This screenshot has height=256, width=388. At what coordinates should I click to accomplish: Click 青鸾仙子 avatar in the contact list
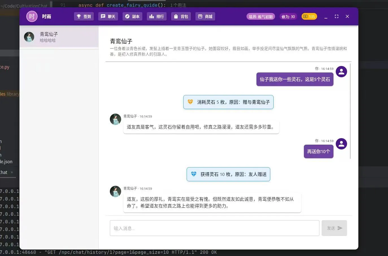(29, 37)
